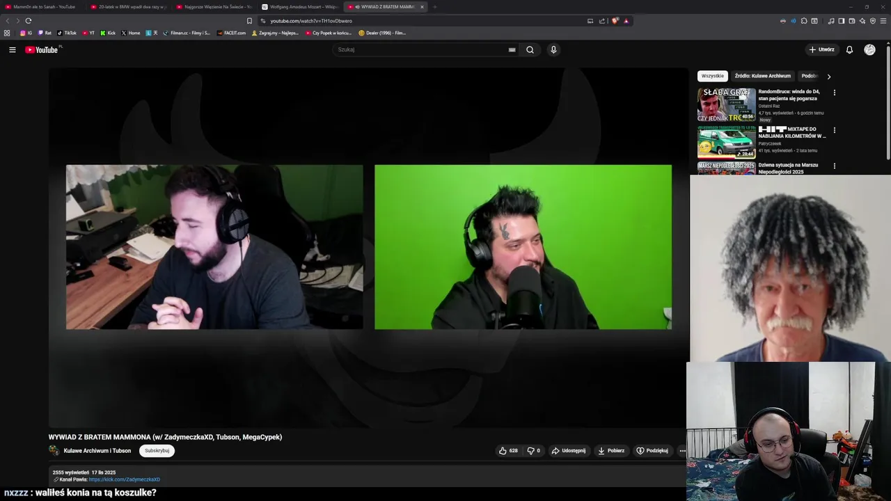Click the Brave Rewards triangle icon

click(x=626, y=21)
